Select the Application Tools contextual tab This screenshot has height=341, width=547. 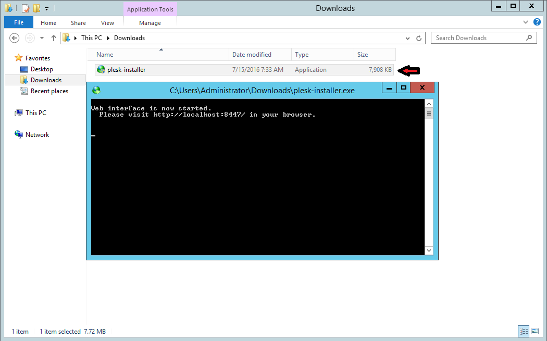tap(150, 9)
